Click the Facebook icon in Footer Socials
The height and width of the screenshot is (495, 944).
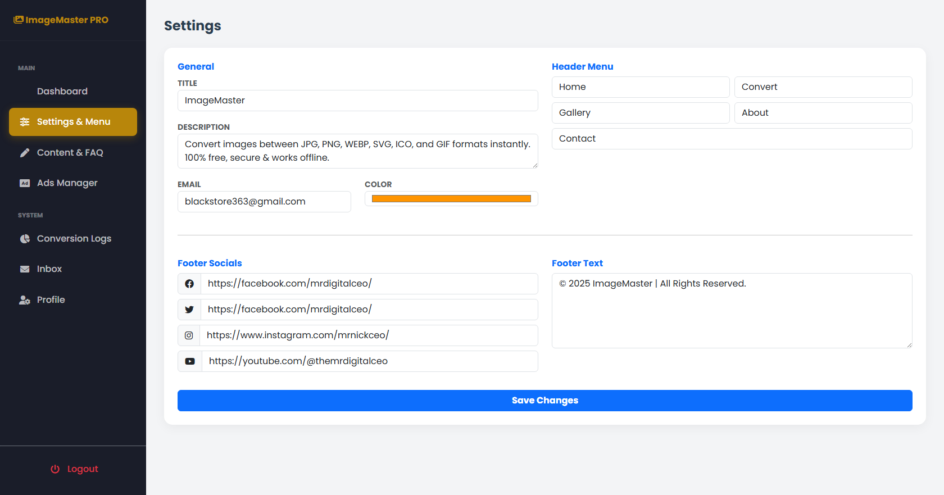click(x=189, y=284)
